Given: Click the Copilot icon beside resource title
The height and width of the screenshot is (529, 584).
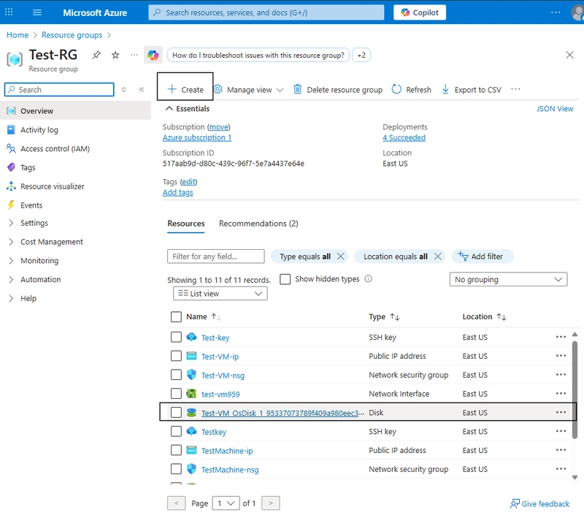Looking at the screenshot, I should click(153, 56).
